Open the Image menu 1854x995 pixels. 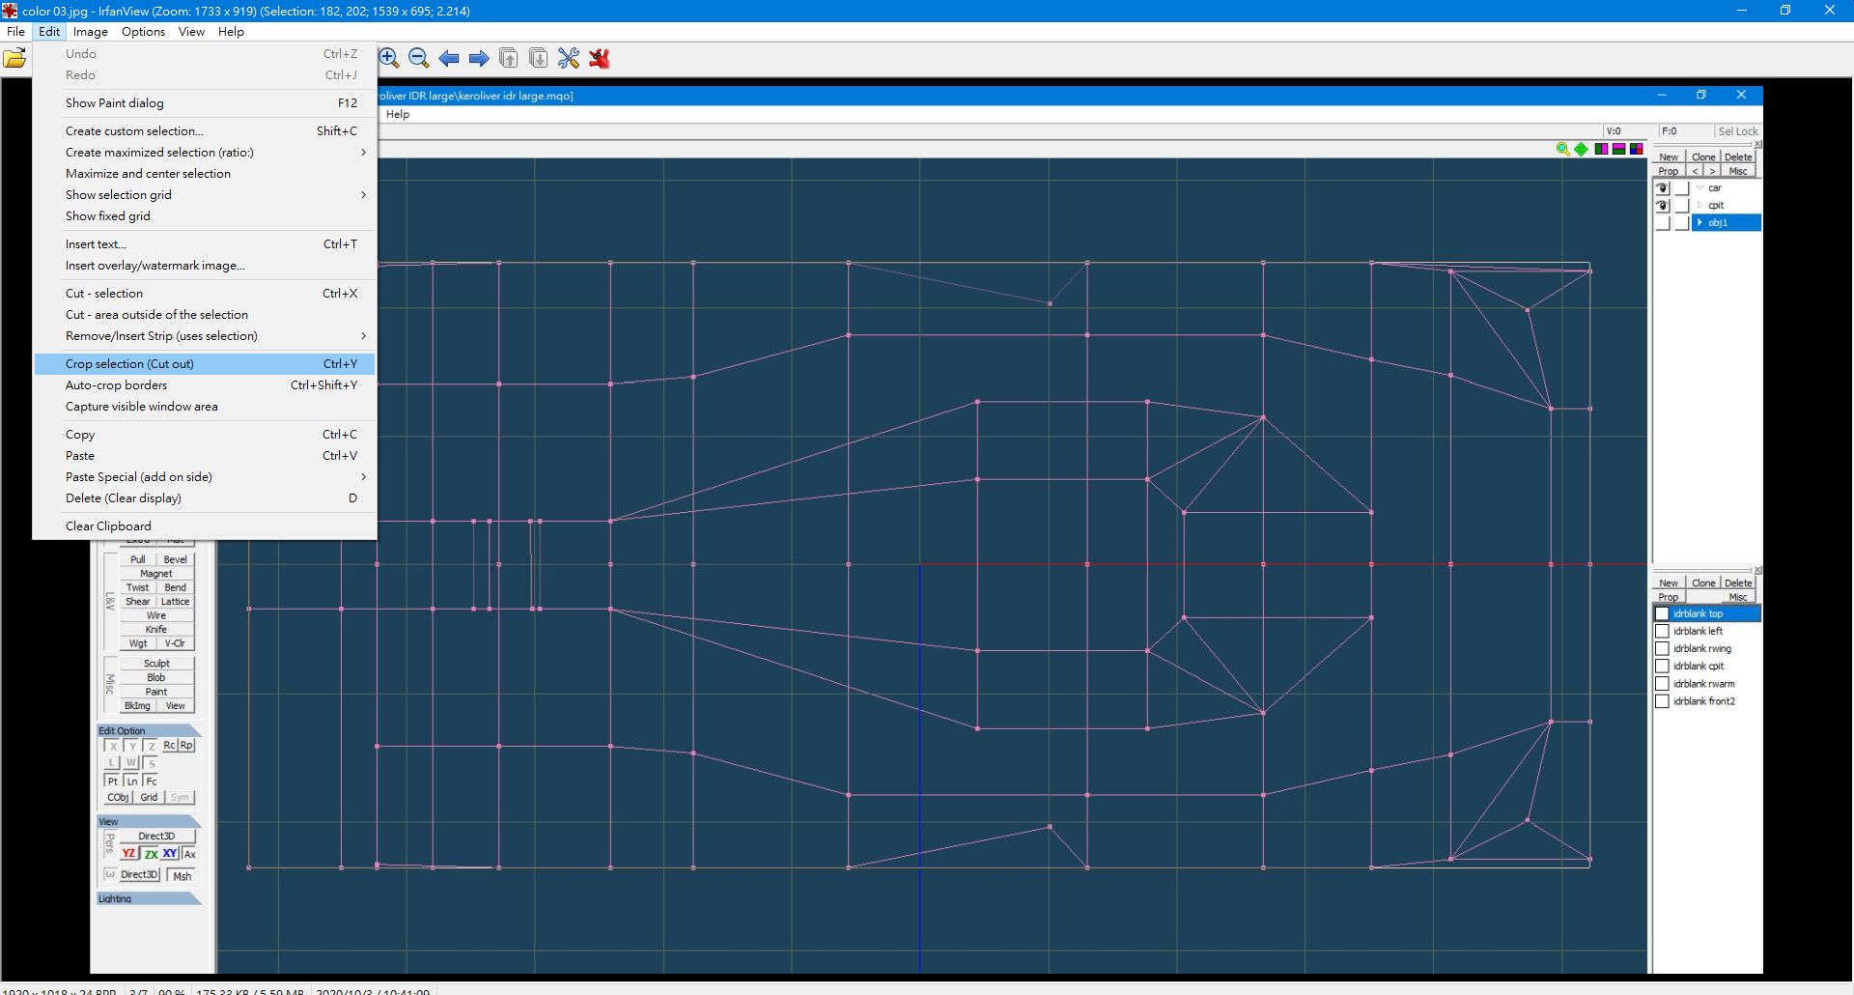pyautogui.click(x=91, y=32)
